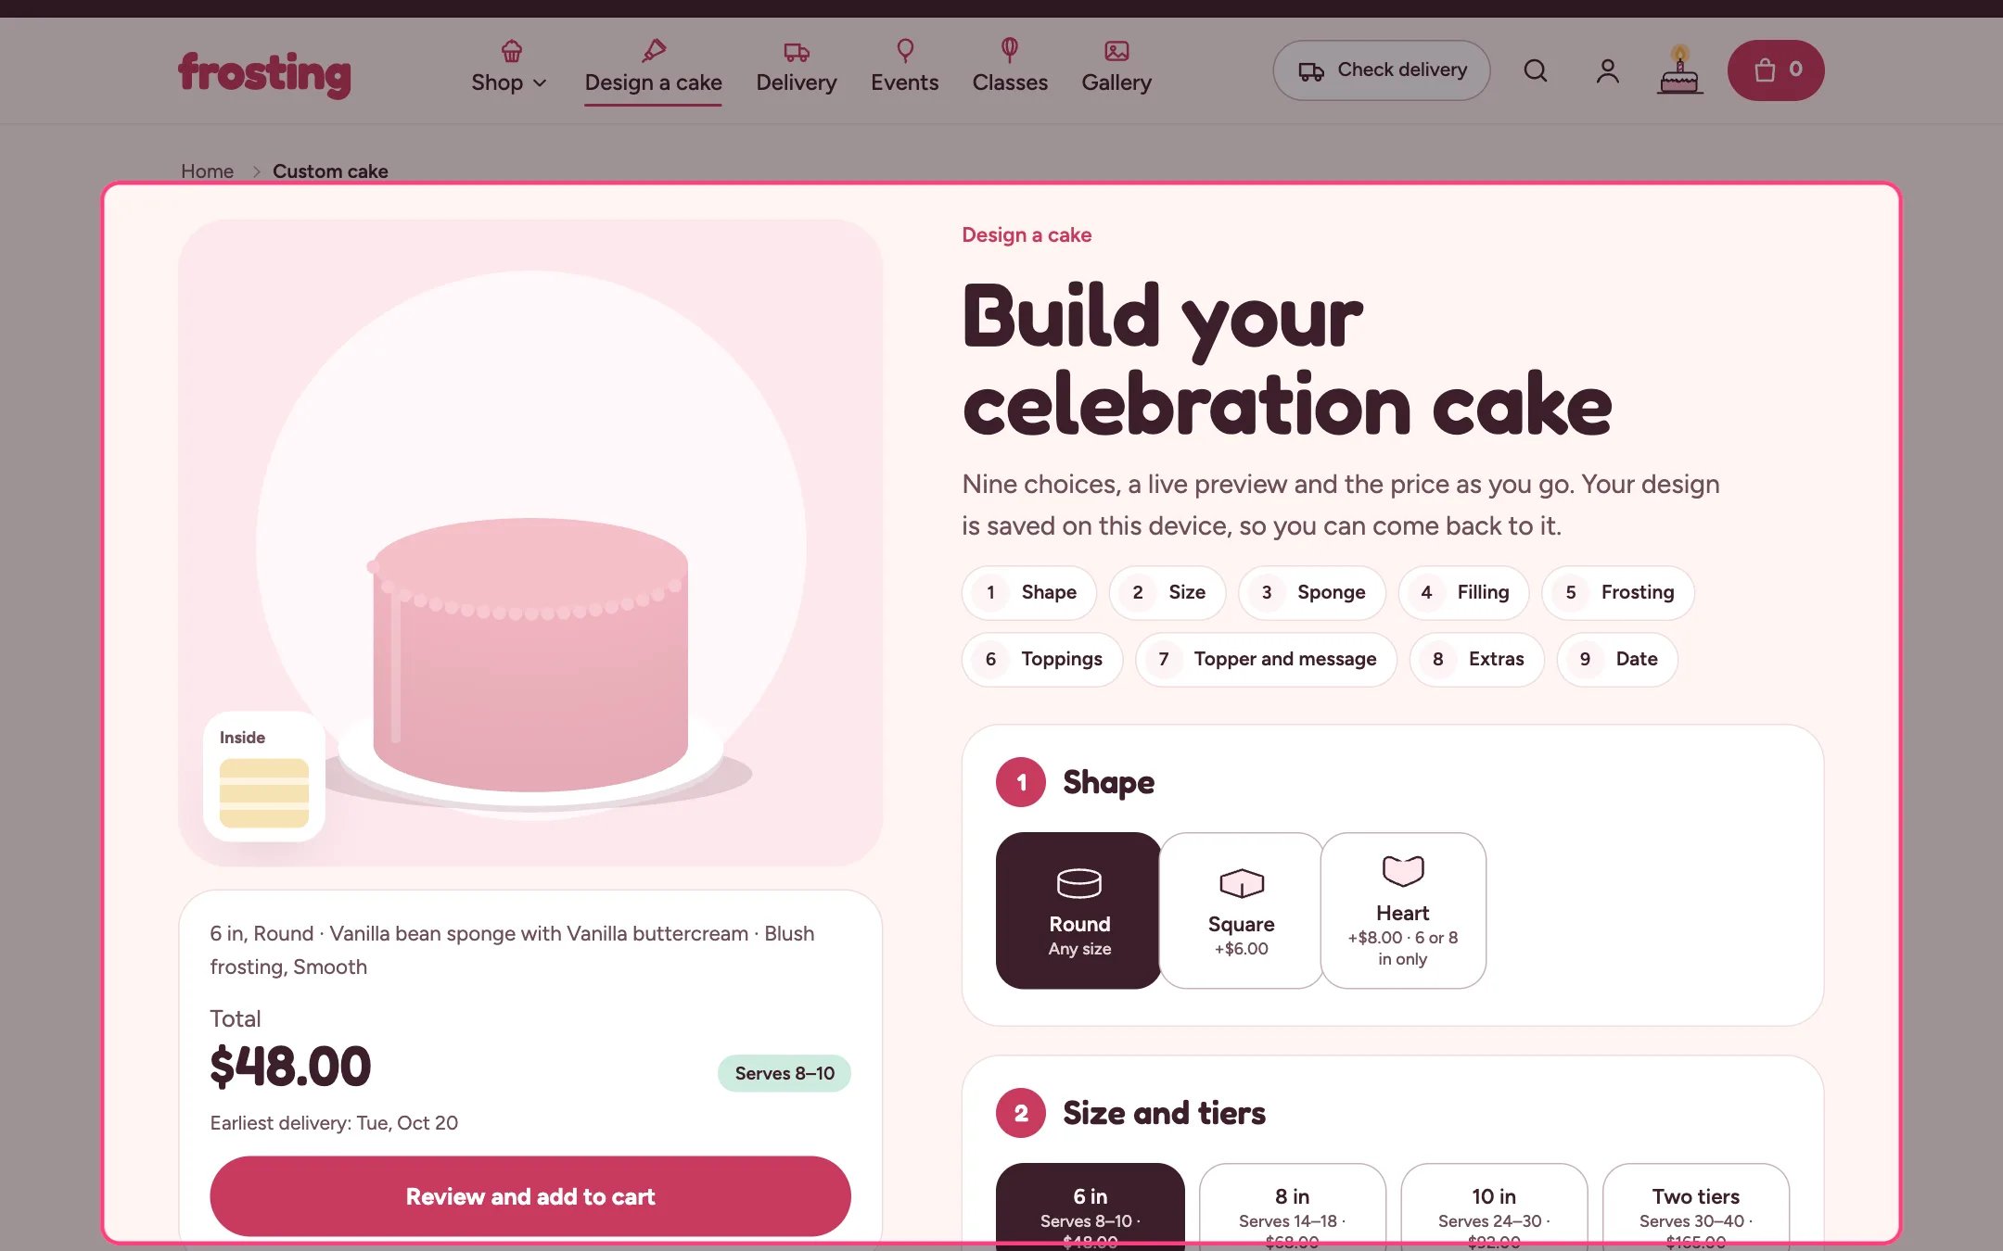Open the Classes nav item

tap(1010, 67)
